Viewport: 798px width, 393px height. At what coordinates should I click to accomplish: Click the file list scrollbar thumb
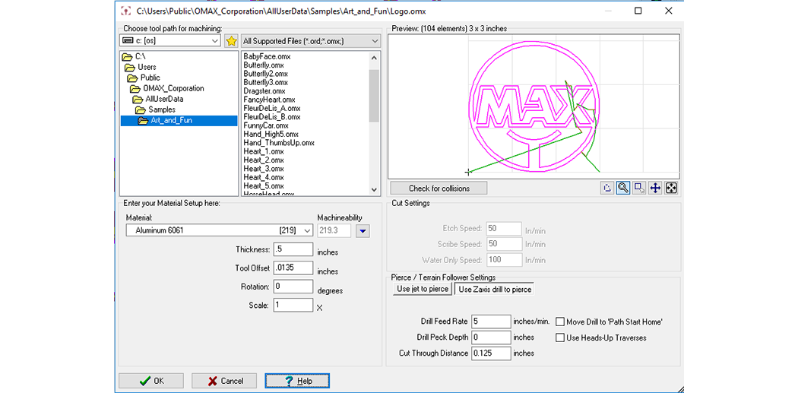tap(375, 96)
